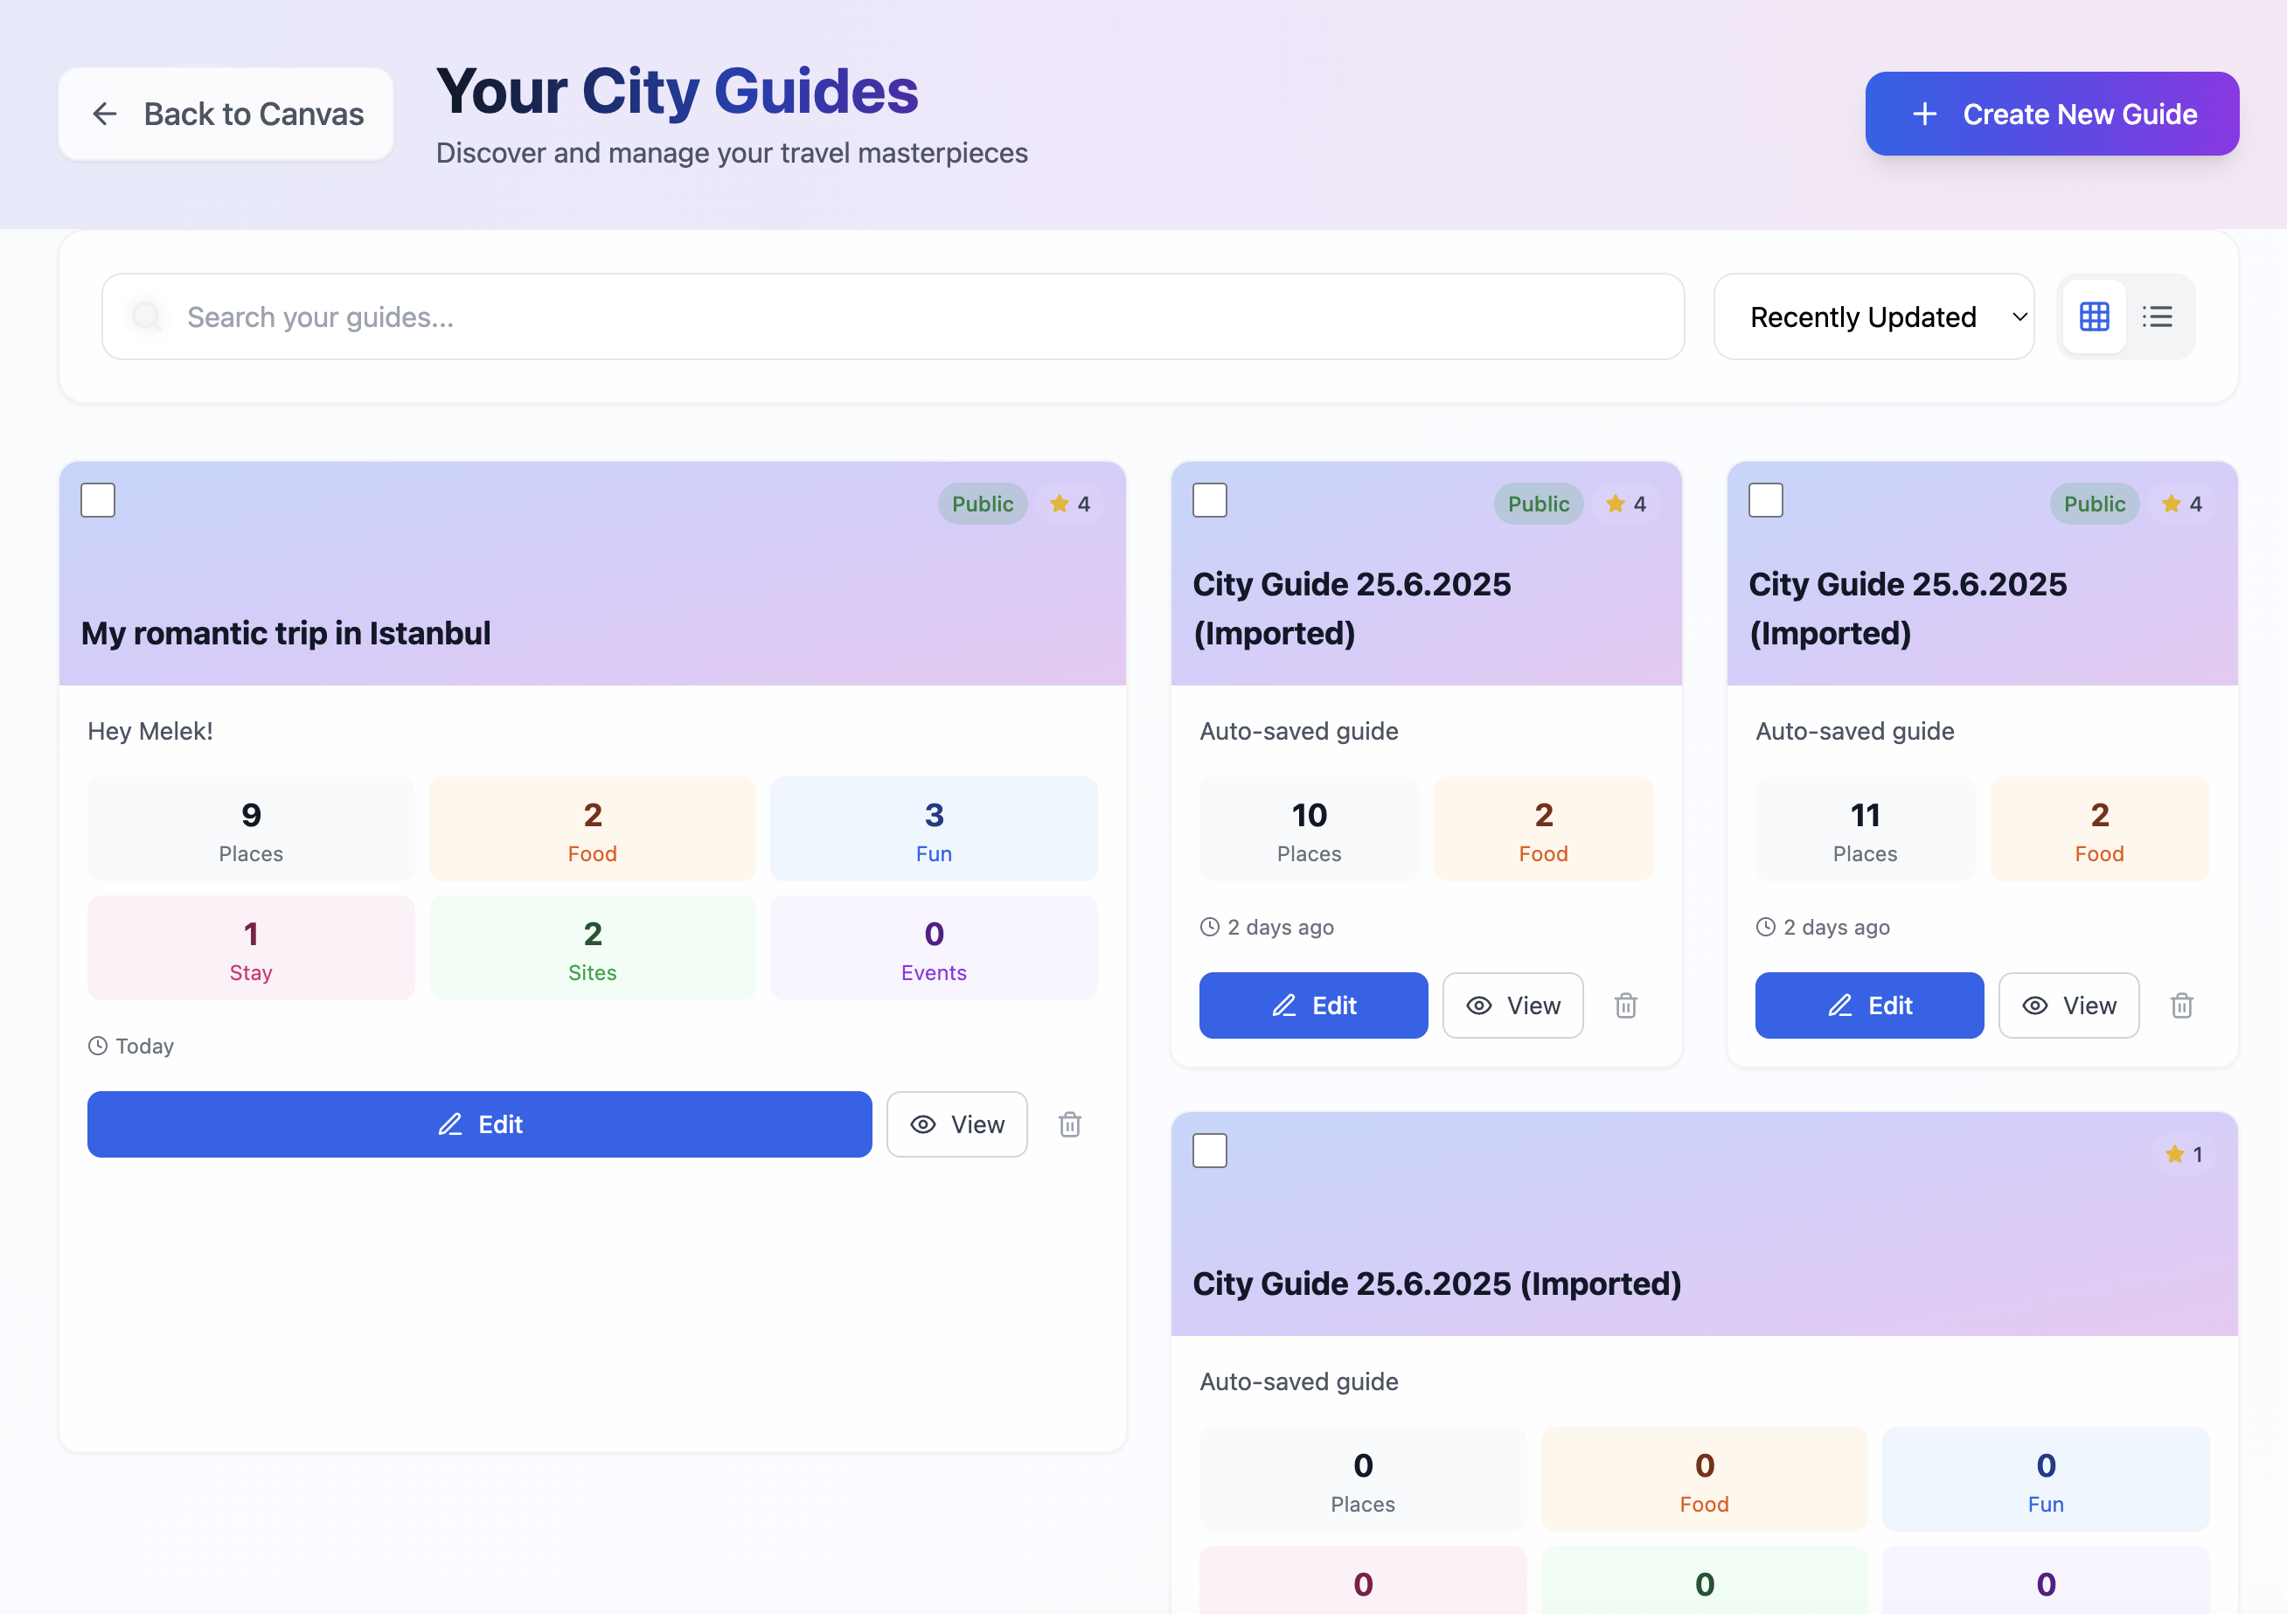Check the box on 11 Places guide card
The width and height of the screenshot is (2287, 1614).
pyautogui.click(x=1765, y=500)
